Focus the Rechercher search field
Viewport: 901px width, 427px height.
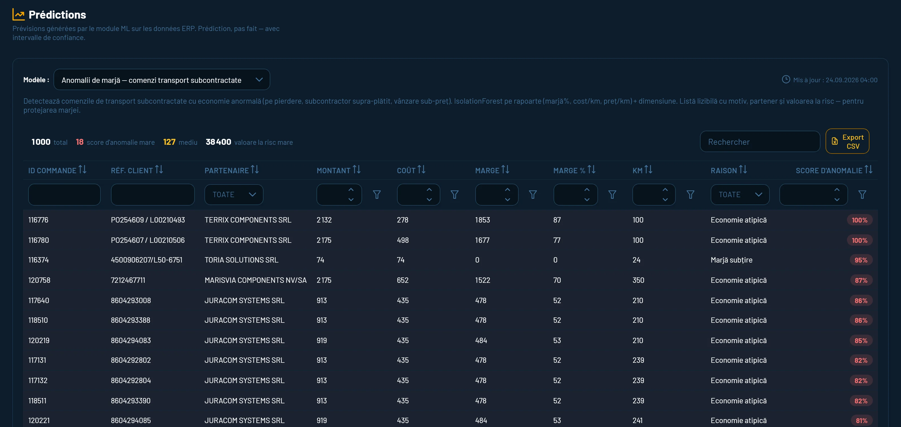pyautogui.click(x=760, y=142)
